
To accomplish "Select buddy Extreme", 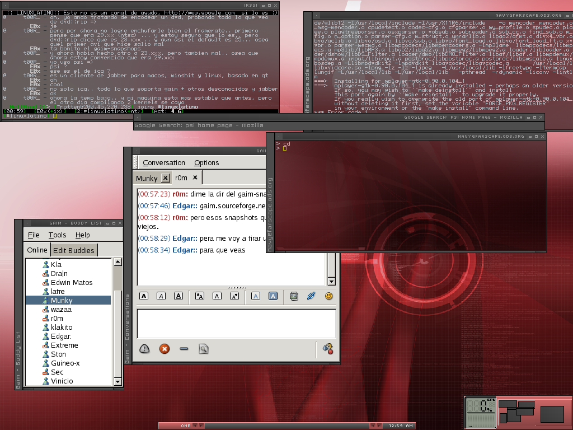I will point(68,345).
